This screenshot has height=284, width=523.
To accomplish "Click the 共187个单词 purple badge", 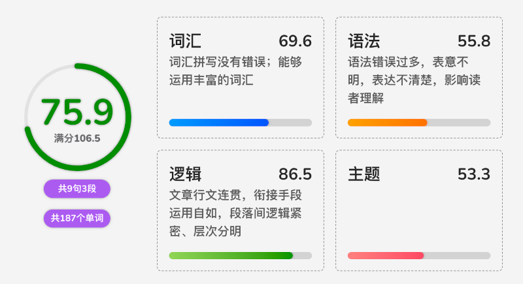I will tap(77, 218).
